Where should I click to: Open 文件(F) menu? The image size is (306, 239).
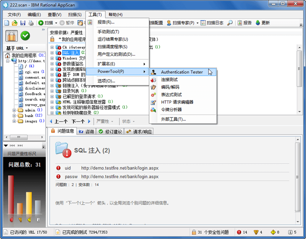[14, 15]
